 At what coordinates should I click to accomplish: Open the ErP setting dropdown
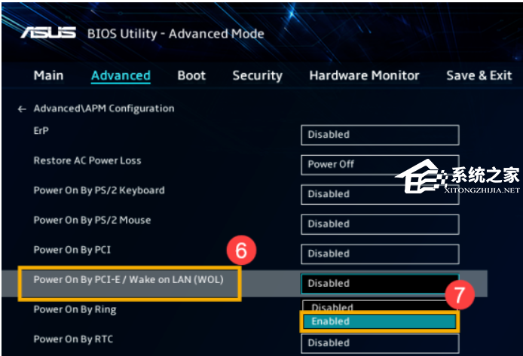(380, 135)
